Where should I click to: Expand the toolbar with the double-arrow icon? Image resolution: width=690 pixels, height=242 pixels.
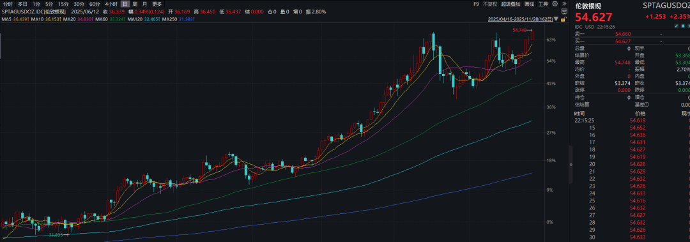(x=564, y=4)
